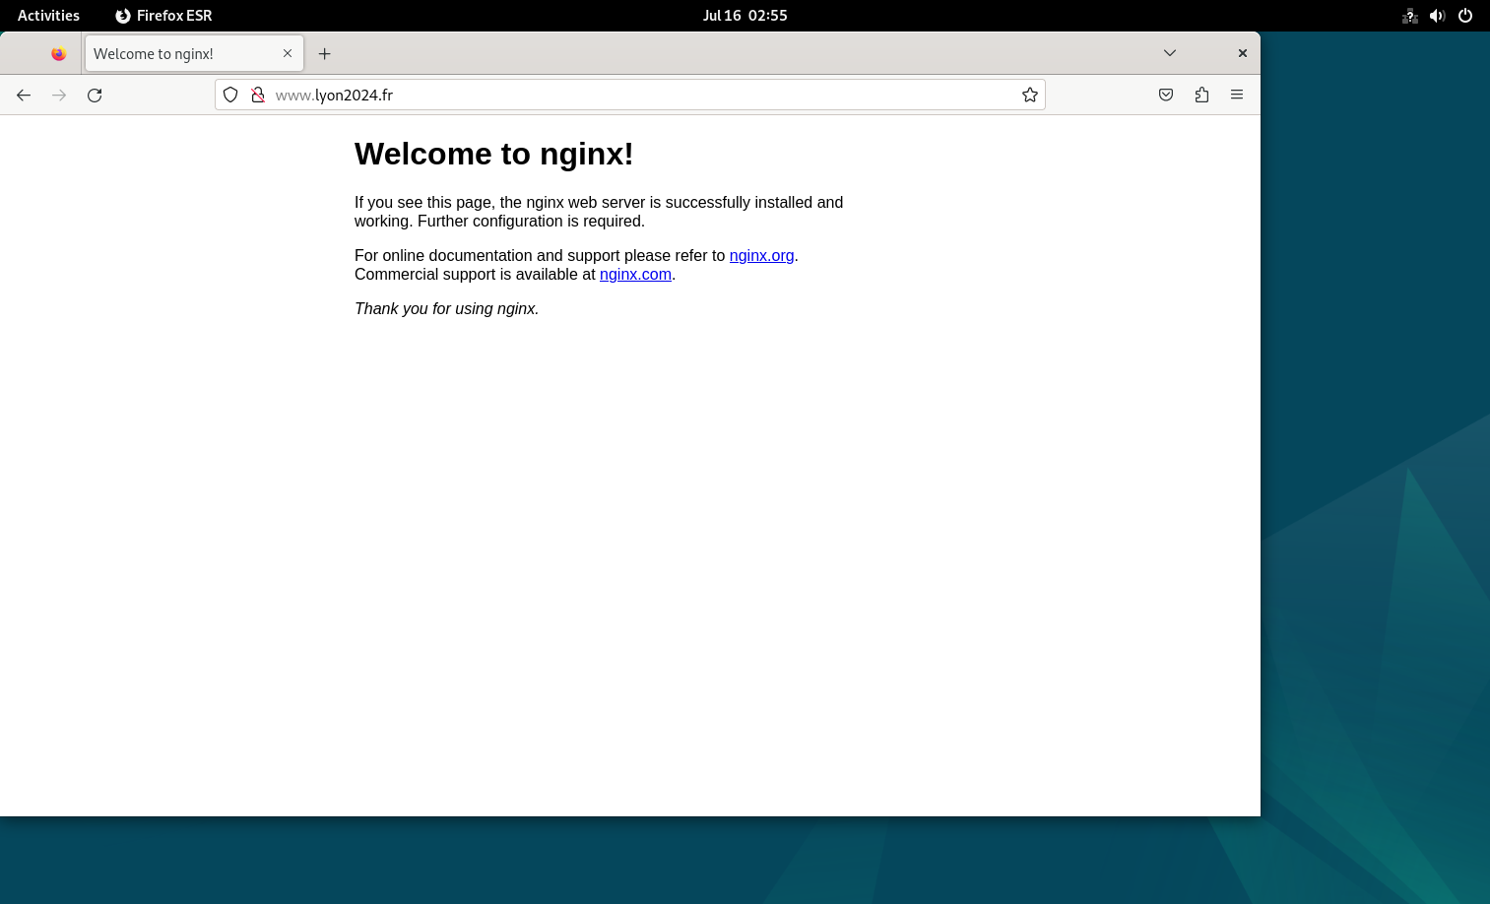Image resolution: width=1490 pixels, height=904 pixels.
Task: Follow the nginx.com commercial support link
Action: pyautogui.click(x=635, y=274)
